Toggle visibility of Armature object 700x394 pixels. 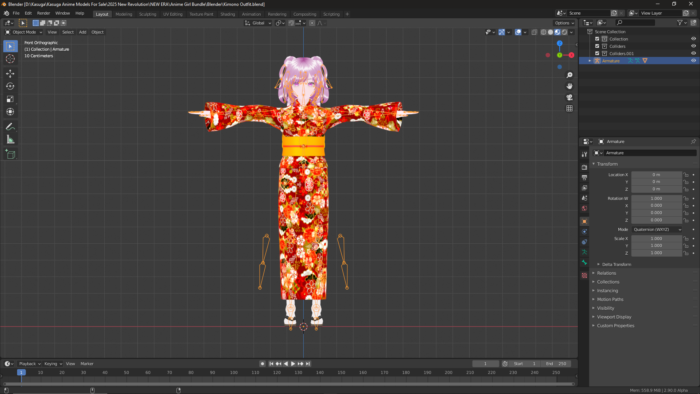tap(693, 61)
